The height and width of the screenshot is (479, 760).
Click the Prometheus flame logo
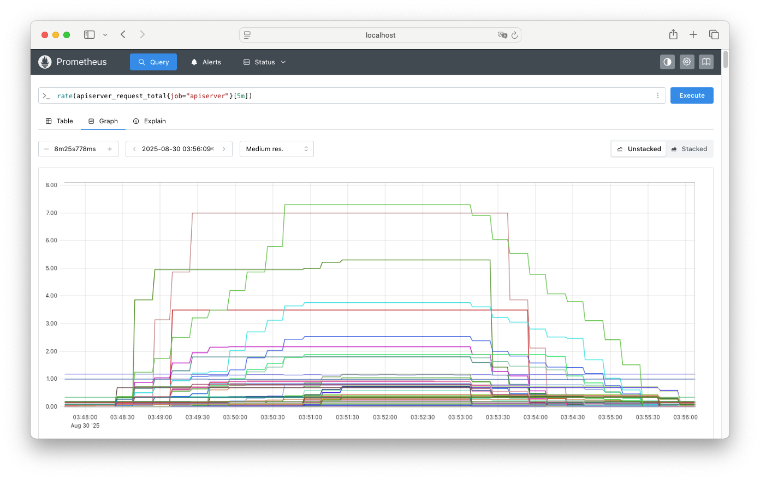[45, 62]
